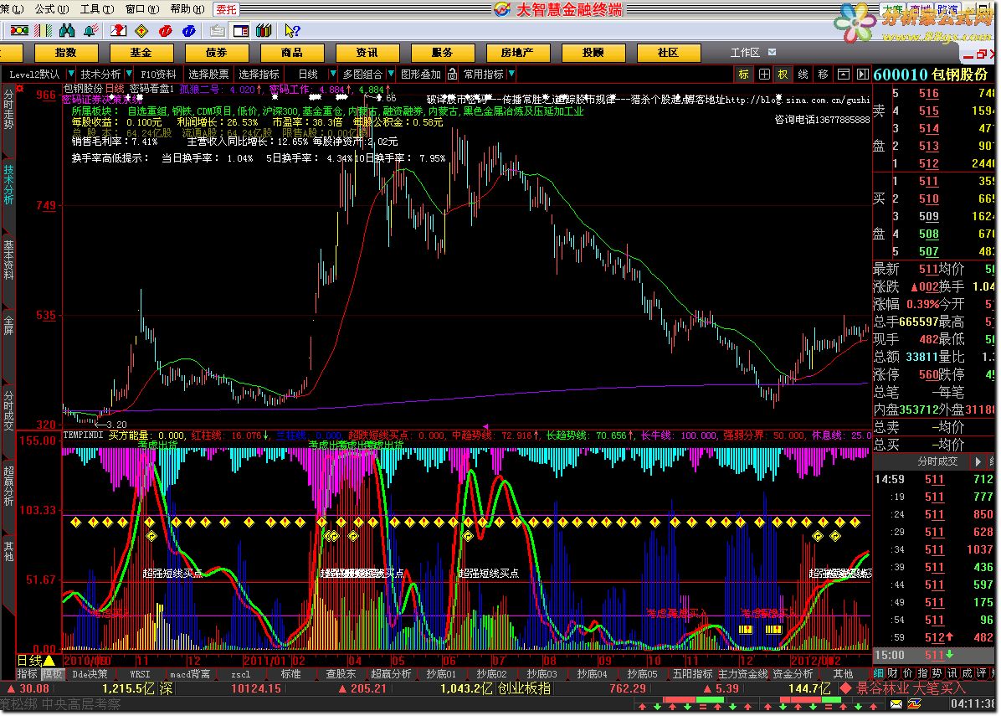This screenshot has height=716, width=1001.
Task: Toggle the 讯 news tab at bottom right
Action: (952, 673)
